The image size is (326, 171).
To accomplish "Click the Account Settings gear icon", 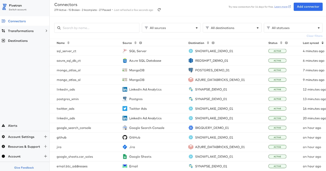I will point(3,137).
